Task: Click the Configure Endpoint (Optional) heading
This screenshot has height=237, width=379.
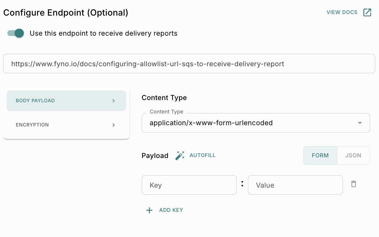Action: 66,12
